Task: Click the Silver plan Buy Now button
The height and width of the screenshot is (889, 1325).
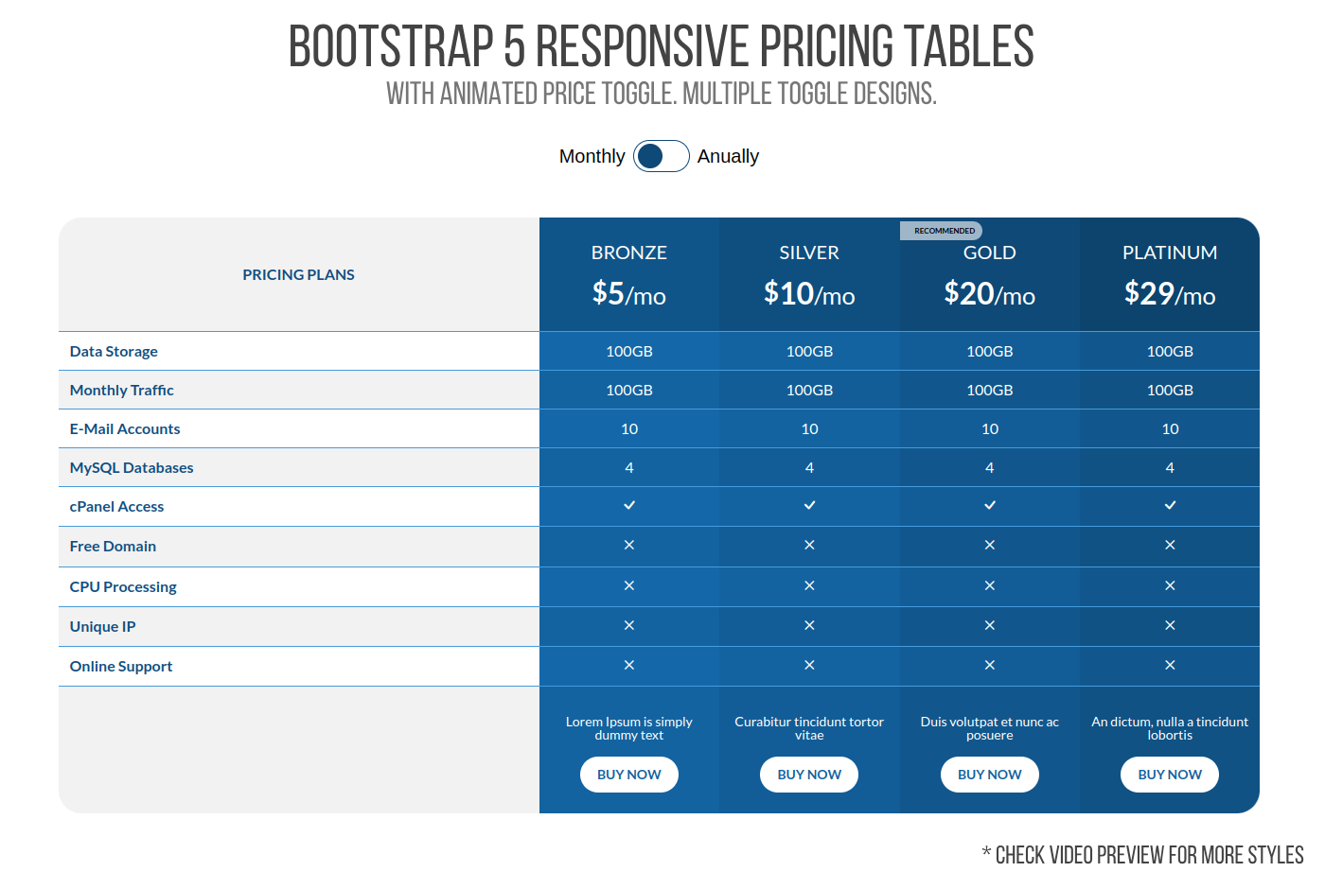Action: [x=809, y=775]
